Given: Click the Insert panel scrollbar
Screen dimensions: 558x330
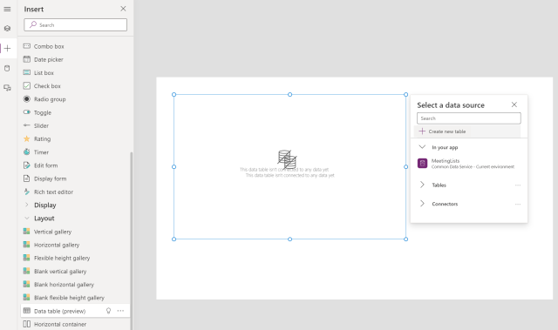Looking at the screenshot, I should pyautogui.click(x=132, y=241).
